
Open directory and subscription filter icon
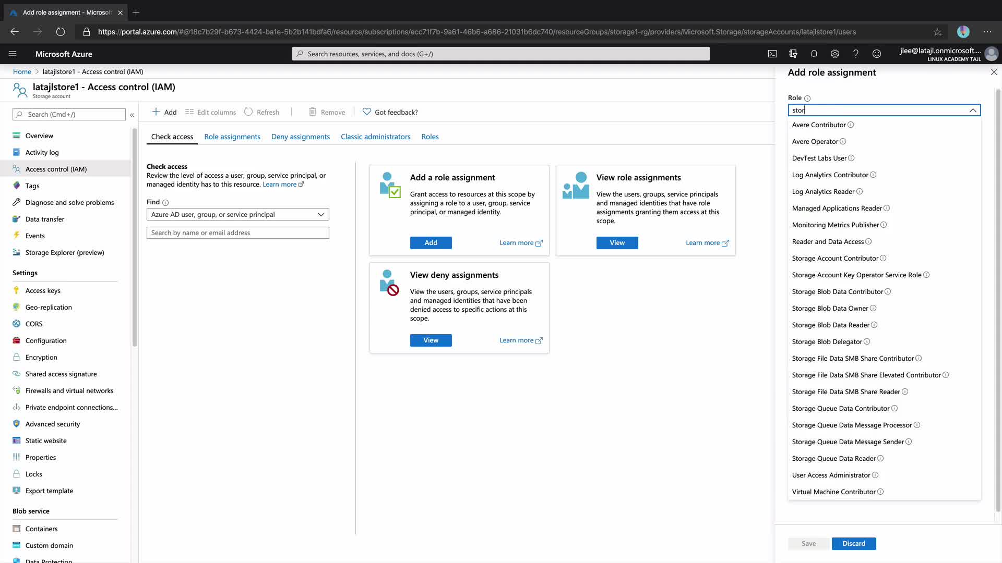click(793, 54)
